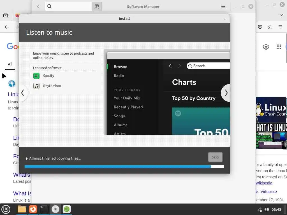This screenshot has width=287, height=215.
Task: Click Firefox page vertical scrollbar
Action: (286, 48)
